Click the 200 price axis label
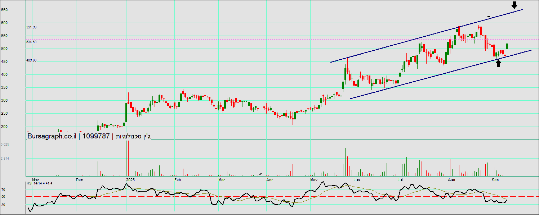Viewport: 539px width, 215px height. [x=4, y=127]
